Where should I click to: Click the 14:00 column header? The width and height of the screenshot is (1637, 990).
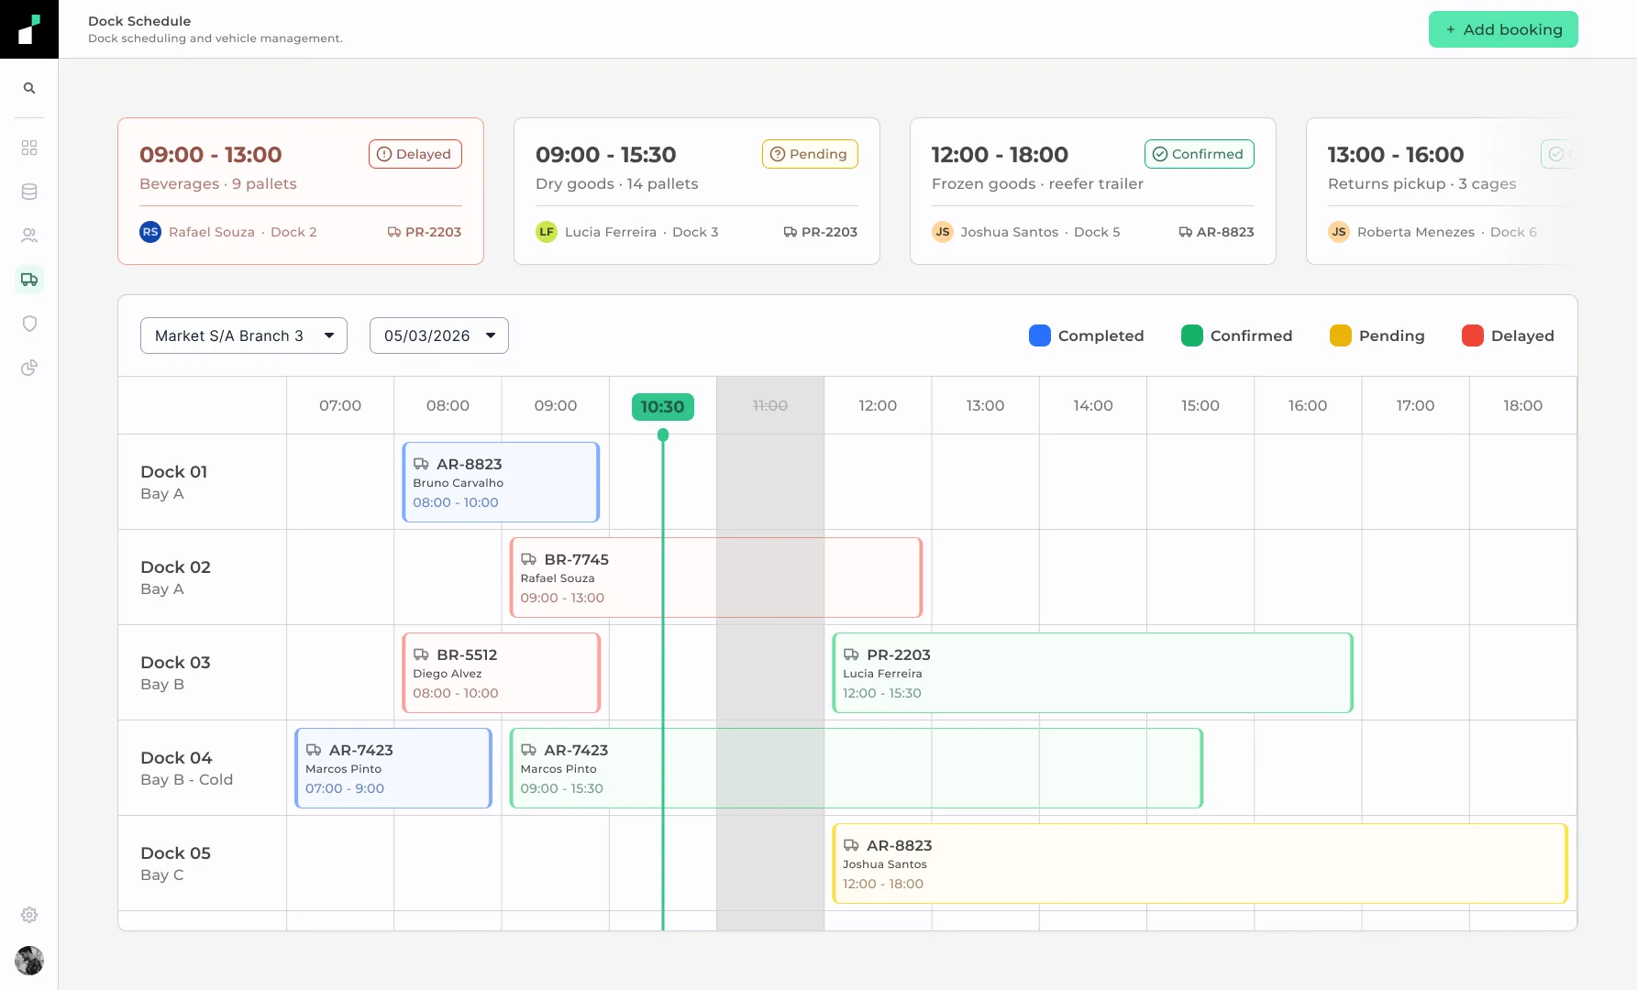[x=1093, y=405]
